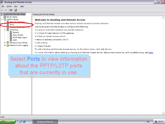Screen dimensions: 165x124
Task: Select DHCP Relay Agent in the tree
Action: (x=20, y=37)
